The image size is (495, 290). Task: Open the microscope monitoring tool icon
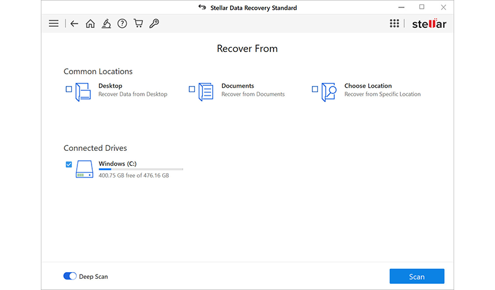click(x=106, y=23)
